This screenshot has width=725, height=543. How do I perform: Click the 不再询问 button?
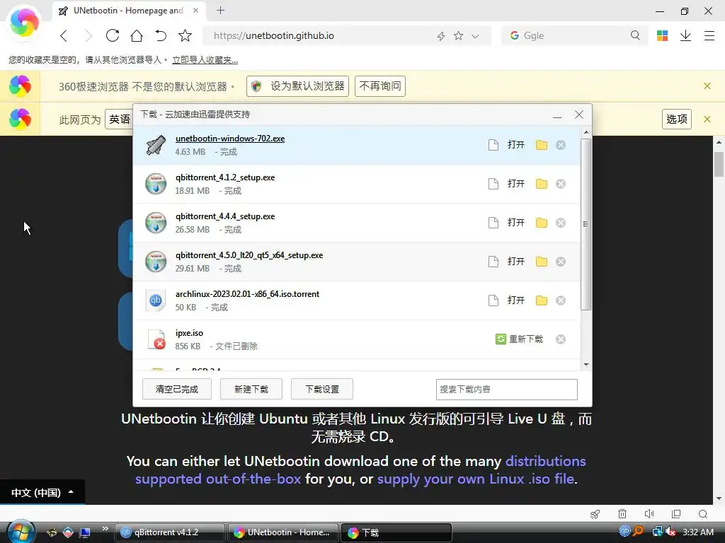coord(380,86)
